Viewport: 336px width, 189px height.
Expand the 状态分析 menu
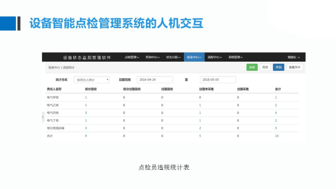pyautogui.click(x=173, y=57)
